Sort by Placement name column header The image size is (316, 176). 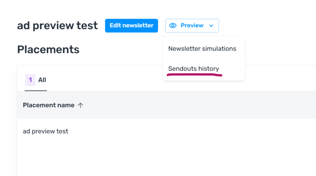click(x=49, y=105)
